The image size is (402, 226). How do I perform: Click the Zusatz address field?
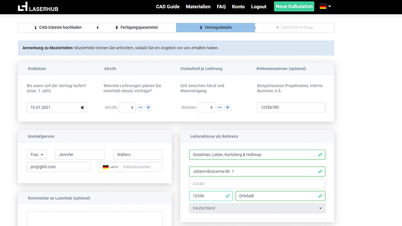[257, 184]
